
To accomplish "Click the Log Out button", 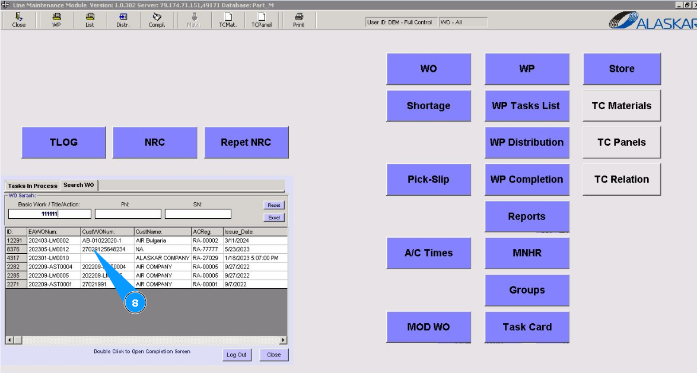I will click(x=237, y=355).
